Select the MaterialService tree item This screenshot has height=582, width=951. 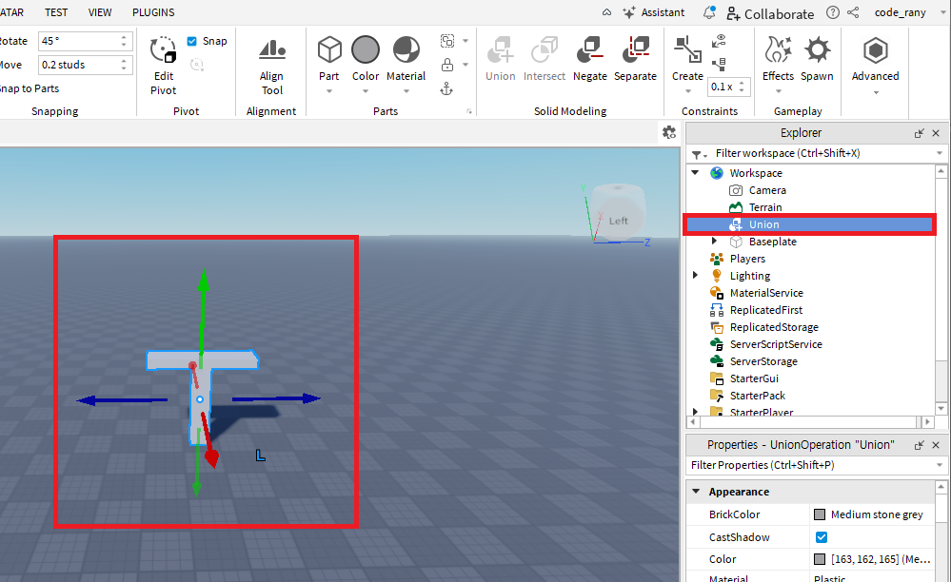[766, 293]
